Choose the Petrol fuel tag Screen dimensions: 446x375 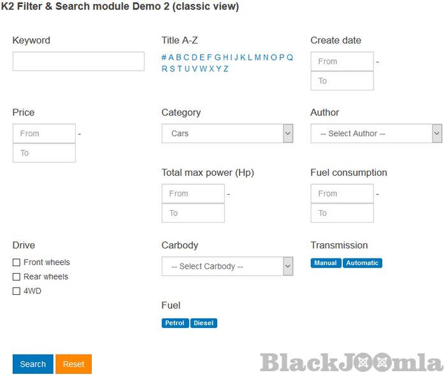[175, 323]
